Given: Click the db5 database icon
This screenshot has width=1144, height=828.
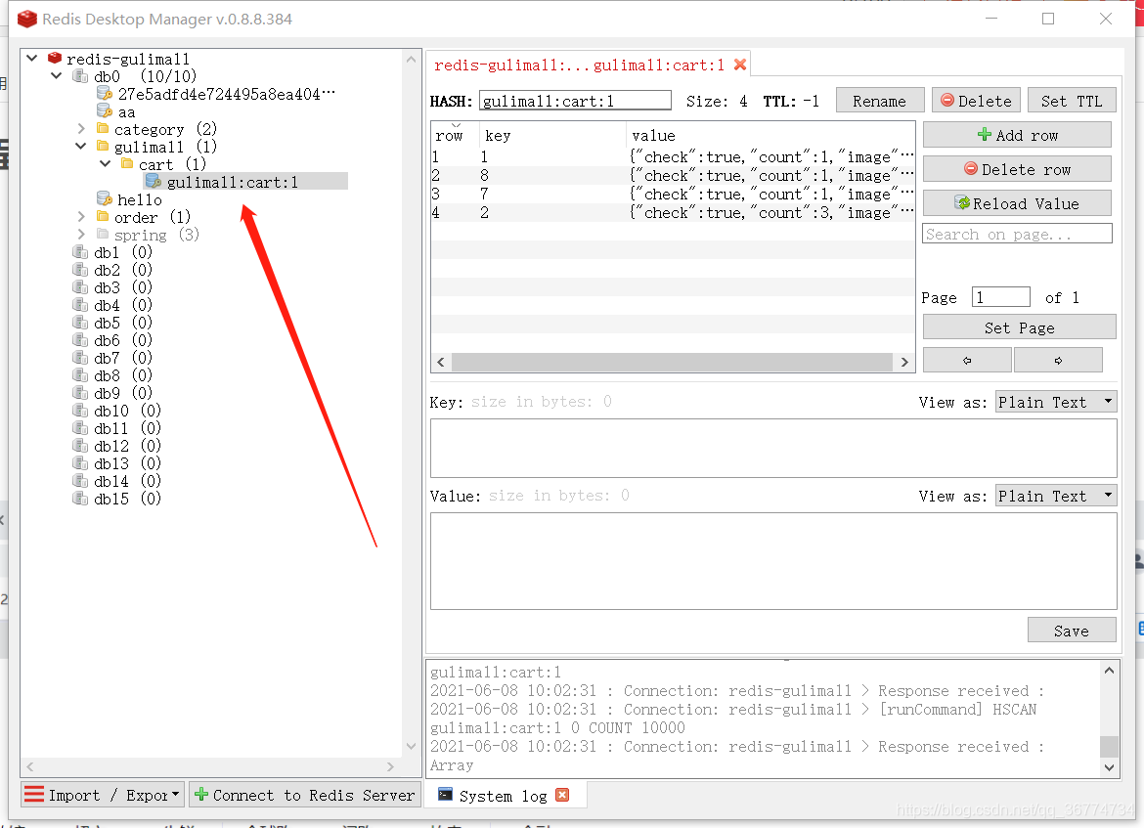Looking at the screenshot, I should 80,323.
